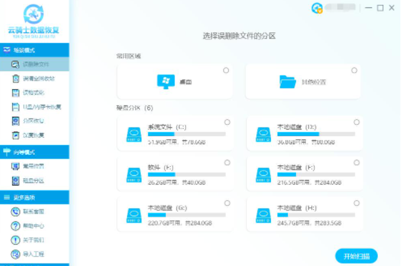Choose U盘/内存卡恢复 in sidebar
The image size is (401, 266).
click(x=42, y=107)
